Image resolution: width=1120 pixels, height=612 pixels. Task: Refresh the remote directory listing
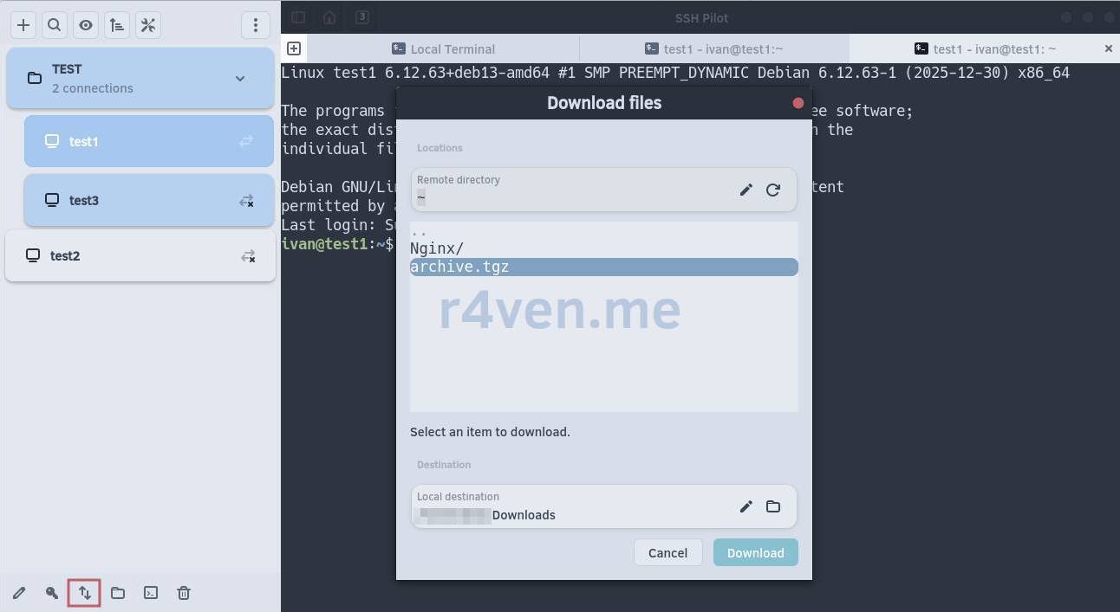773,190
